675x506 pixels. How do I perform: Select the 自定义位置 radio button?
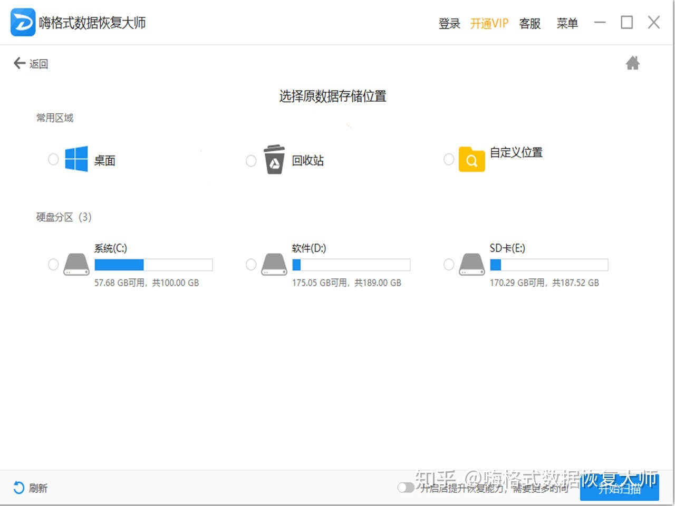point(449,159)
